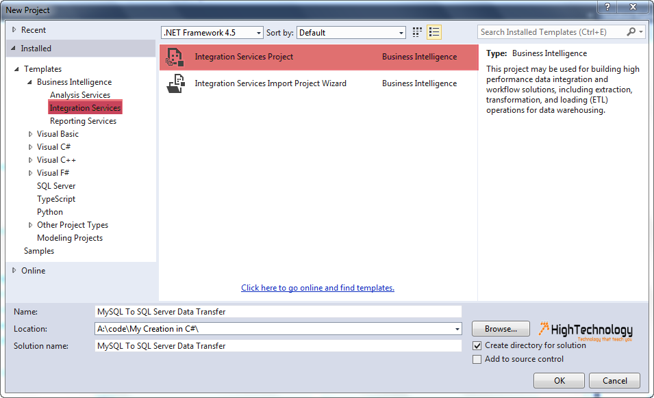Expand the Visual Basic node
The image size is (654, 398).
tap(30, 134)
